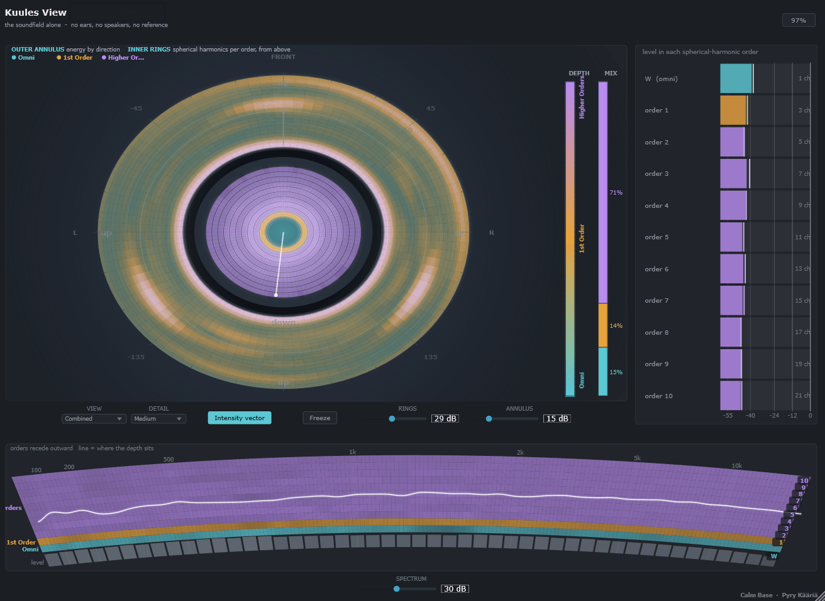Image resolution: width=825 pixels, height=601 pixels.
Task: Select the 7 order tab in spectrum
Action: pyautogui.click(x=797, y=501)
